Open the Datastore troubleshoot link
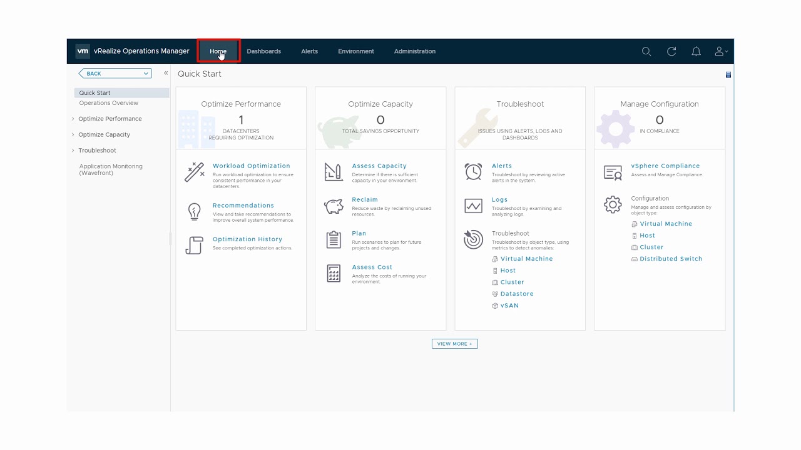 pyautogui.click(x=516, y=294)
